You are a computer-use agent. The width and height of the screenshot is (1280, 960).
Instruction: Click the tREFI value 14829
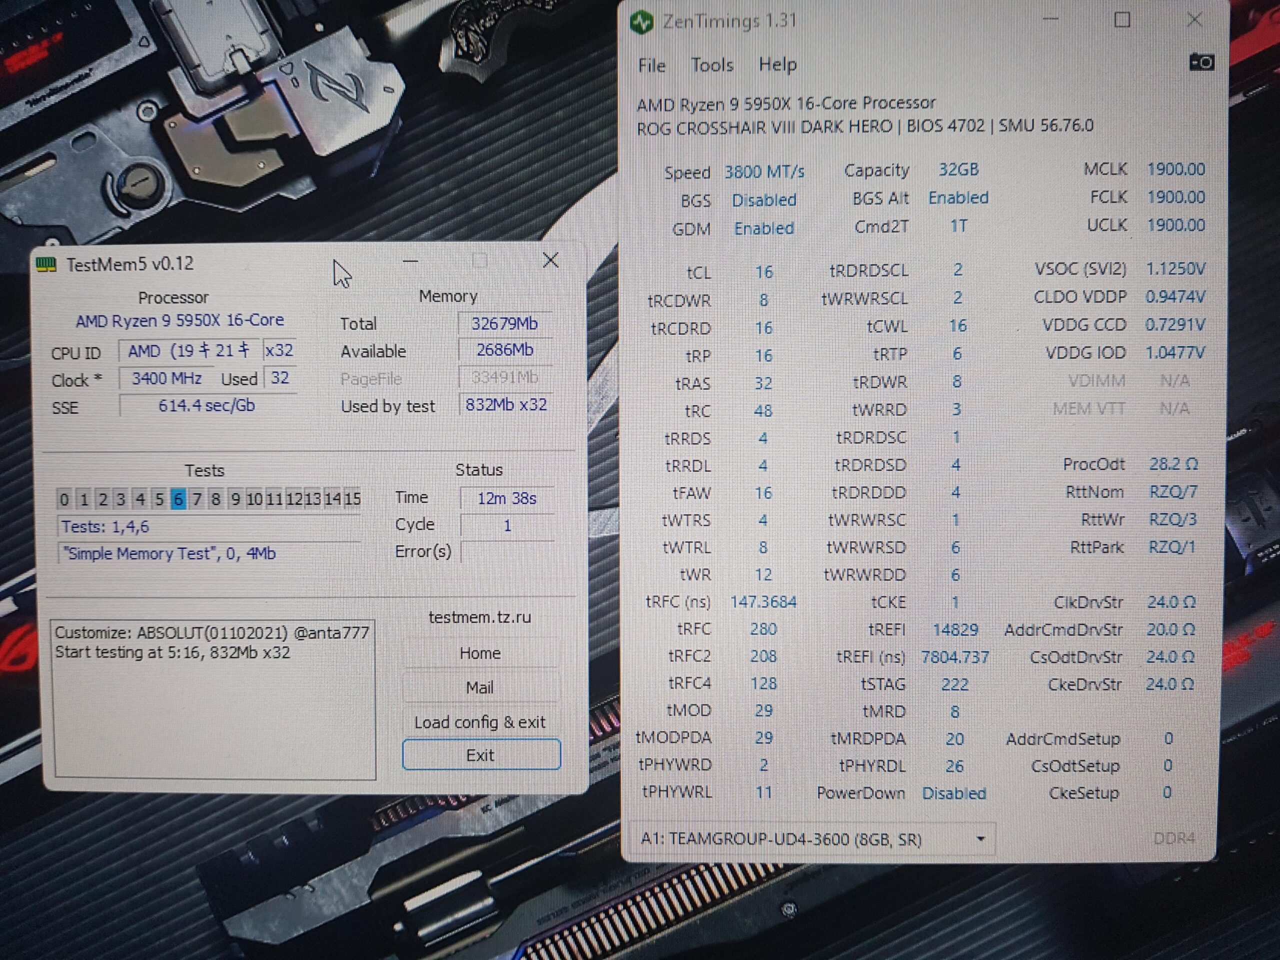(955, 629)
